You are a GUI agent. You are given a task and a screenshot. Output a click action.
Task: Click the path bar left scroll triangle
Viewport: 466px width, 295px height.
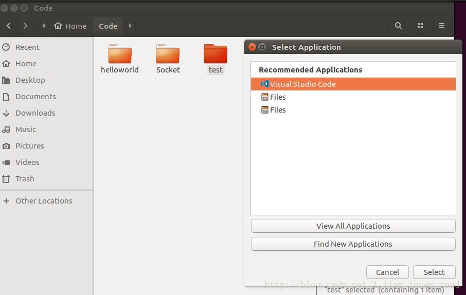44,26
